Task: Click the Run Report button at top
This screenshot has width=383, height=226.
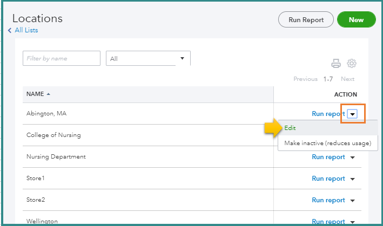Action: (x=306, y=20)
